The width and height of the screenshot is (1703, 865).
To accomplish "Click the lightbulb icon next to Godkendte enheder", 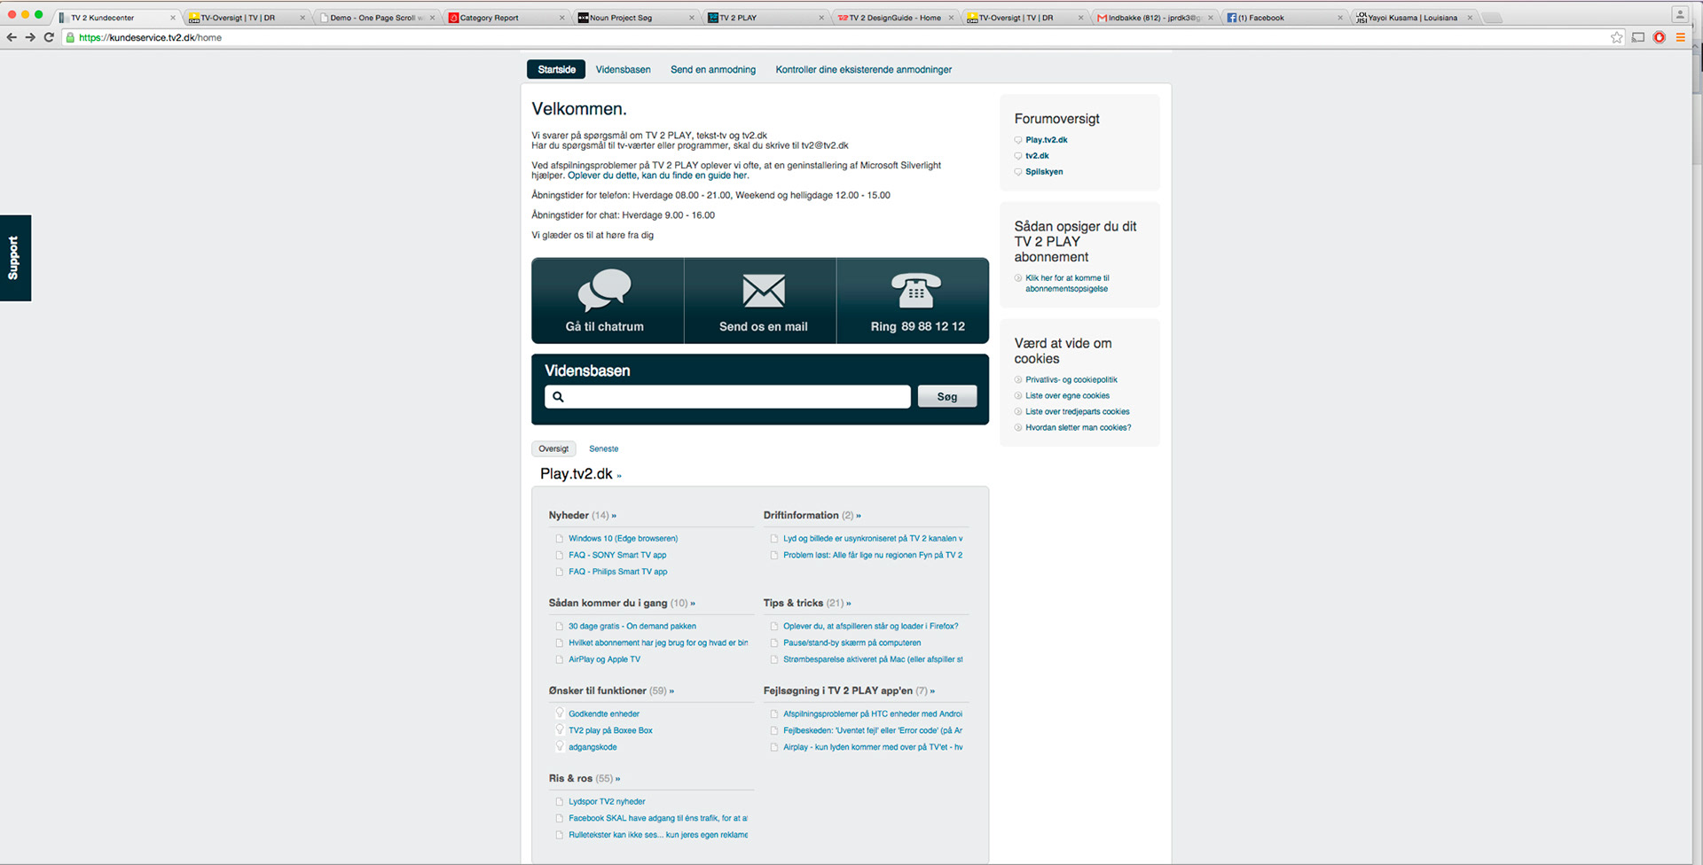I will coord(560,713).
